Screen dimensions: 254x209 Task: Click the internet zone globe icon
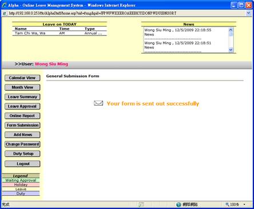coord(178,204)
